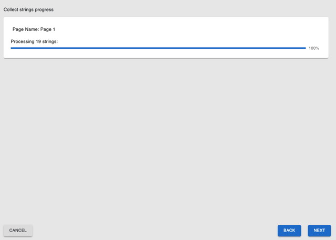Proceed by clicking the NEXT button
The height and width of the screenshot is (240, 336).
[319, 230]
